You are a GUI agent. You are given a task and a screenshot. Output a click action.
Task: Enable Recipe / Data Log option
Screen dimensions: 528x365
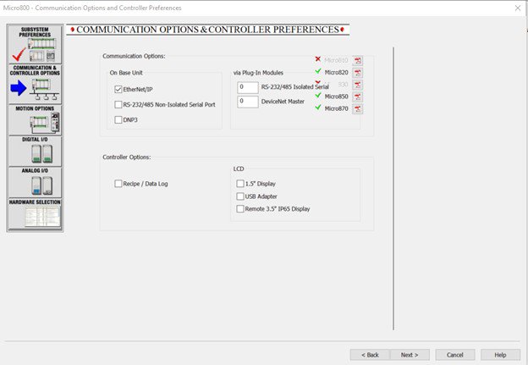(118, 184)
